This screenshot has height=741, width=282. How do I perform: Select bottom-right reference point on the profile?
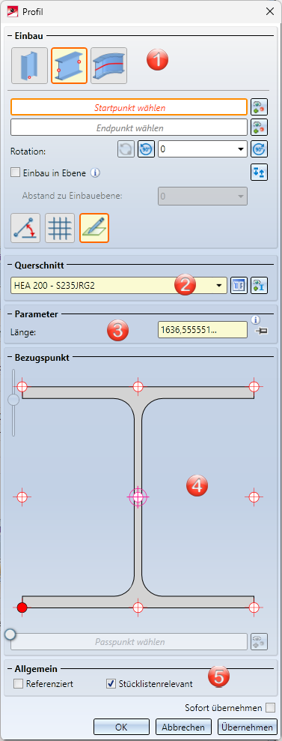[254, 607]
